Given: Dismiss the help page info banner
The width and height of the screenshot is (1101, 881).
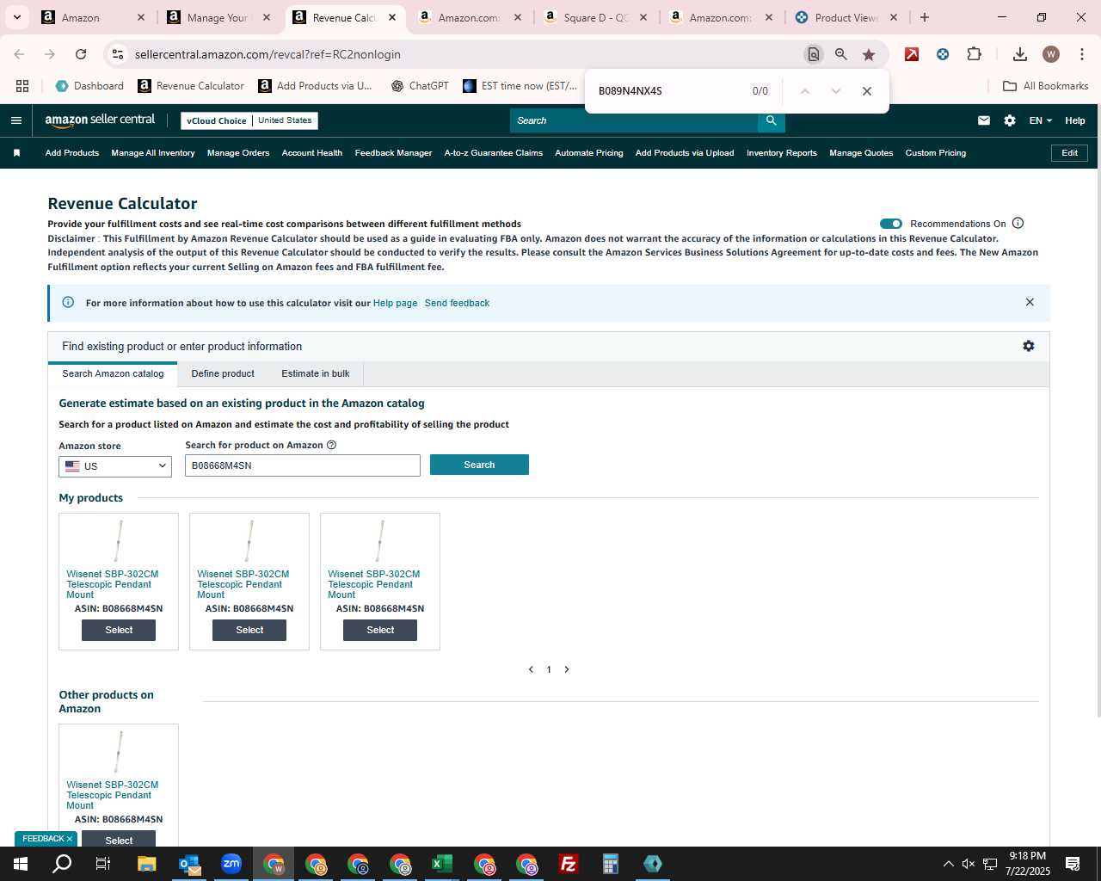Looking at the screenshot, I should 1030,302.
